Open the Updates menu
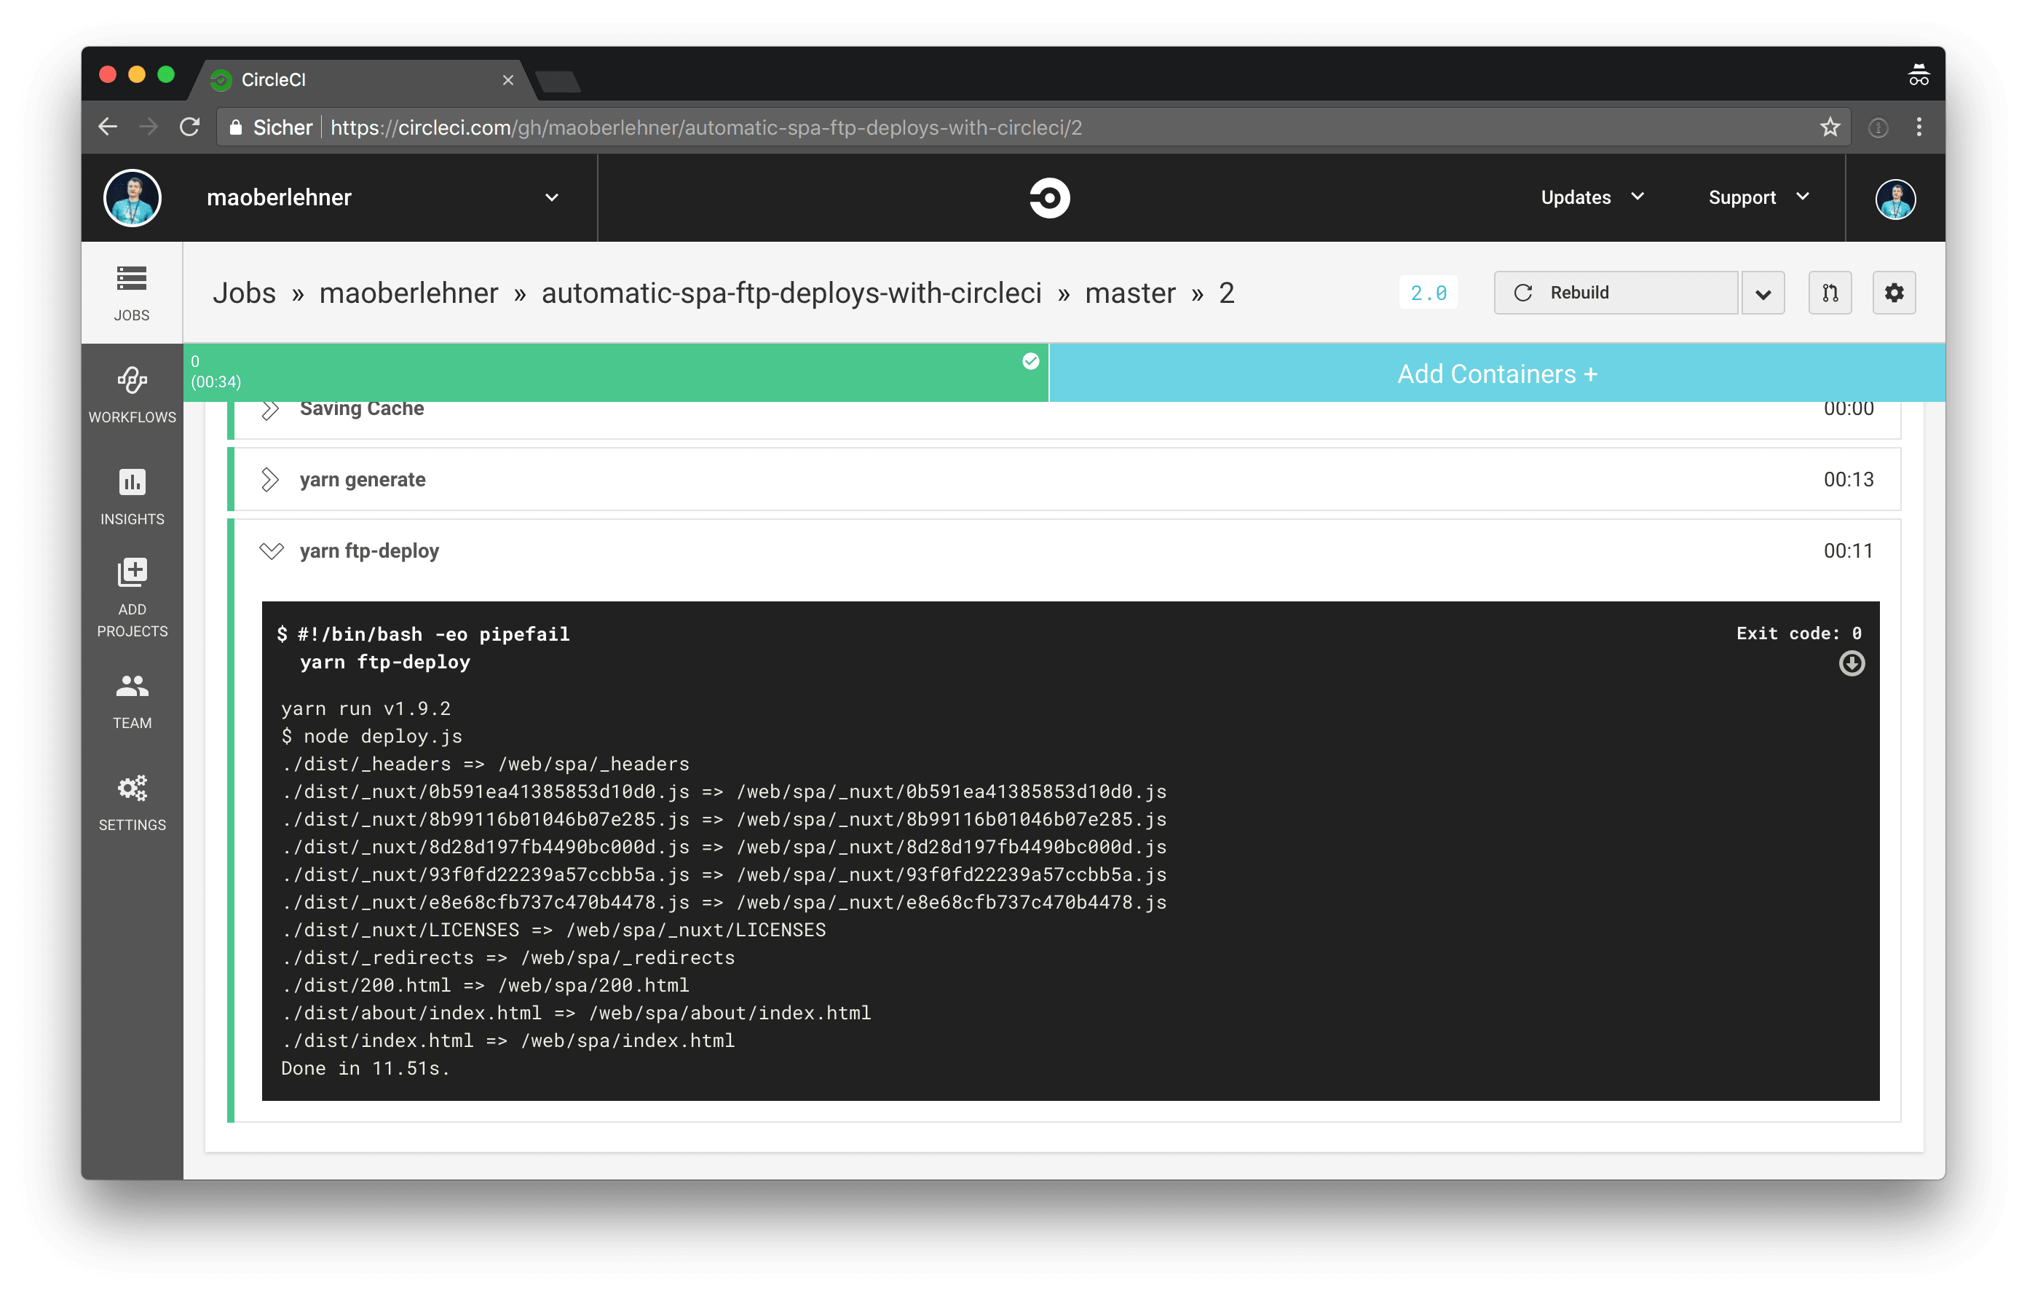This screenshot has height=1296, width=2027. (x=1591, y=198)
